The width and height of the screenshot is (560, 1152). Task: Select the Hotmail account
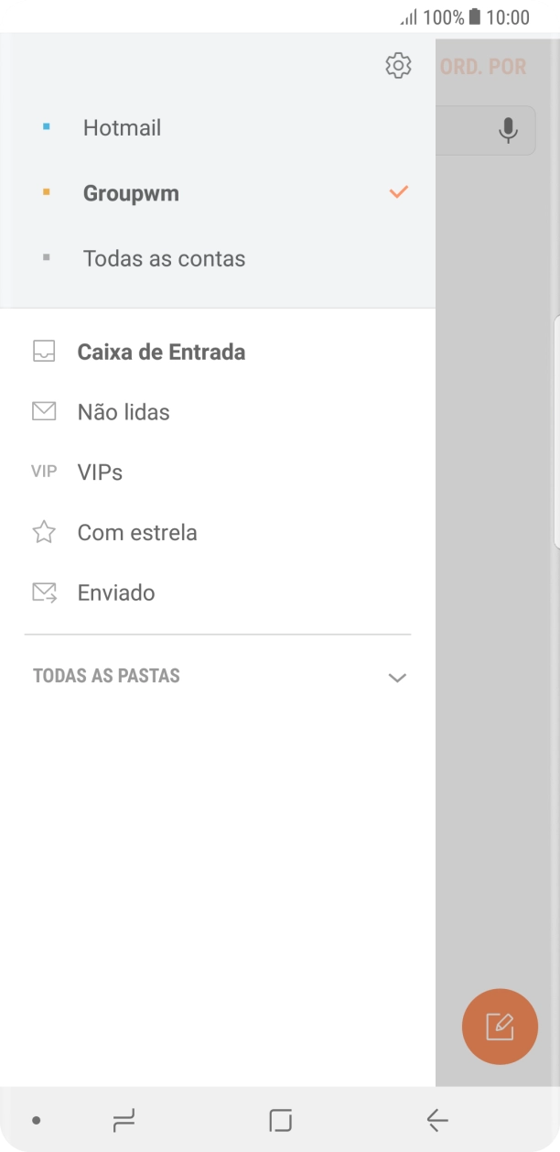122,127
